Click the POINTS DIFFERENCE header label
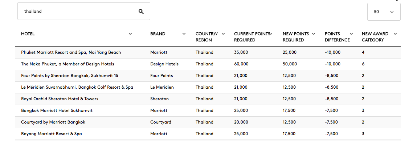417x141 pixels. (337, 37)
